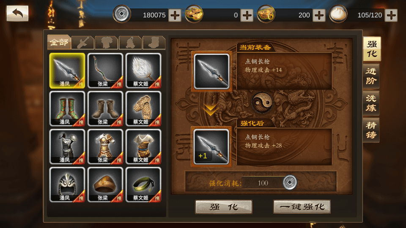This screenshot has width=406, height=228.
Task: Filter equipment by weapon tab
Action: click(82, 43)
